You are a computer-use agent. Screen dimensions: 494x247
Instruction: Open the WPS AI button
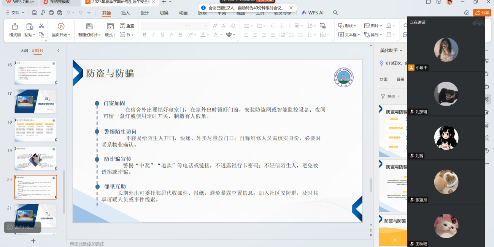[x=313, y=13]
